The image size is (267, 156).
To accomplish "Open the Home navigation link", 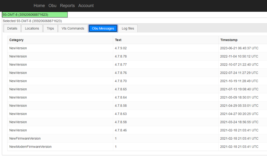I will click(x=39, y=5).
